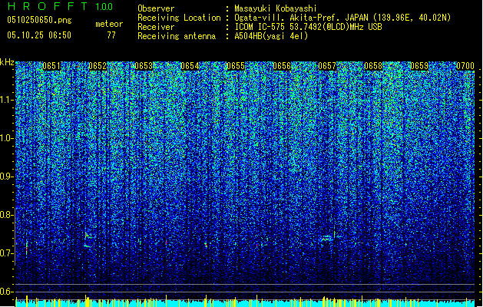Click the 0.8 kHz axis label
The height and width of the screenshot is (307, 483).
(x=7, y=215)
